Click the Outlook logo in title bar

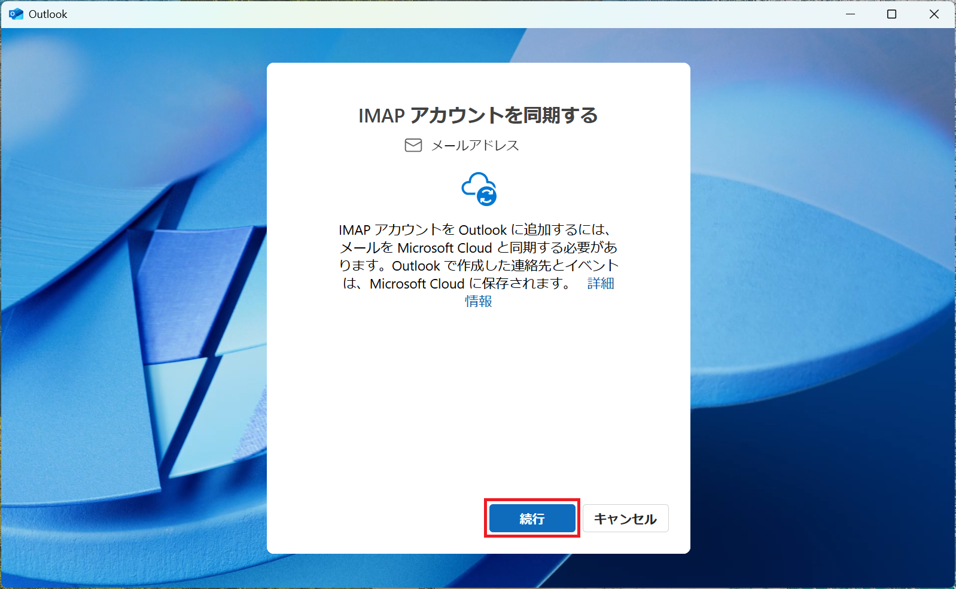[16, 14]
